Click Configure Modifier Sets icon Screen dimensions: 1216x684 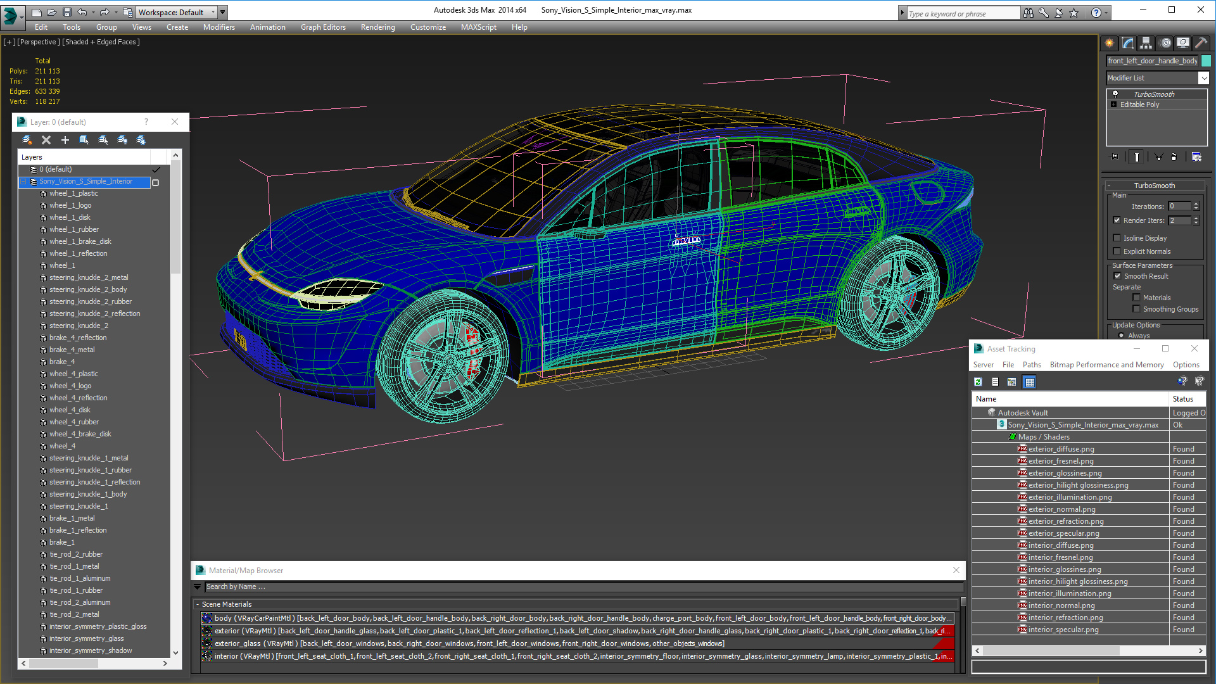(1197, 156)
